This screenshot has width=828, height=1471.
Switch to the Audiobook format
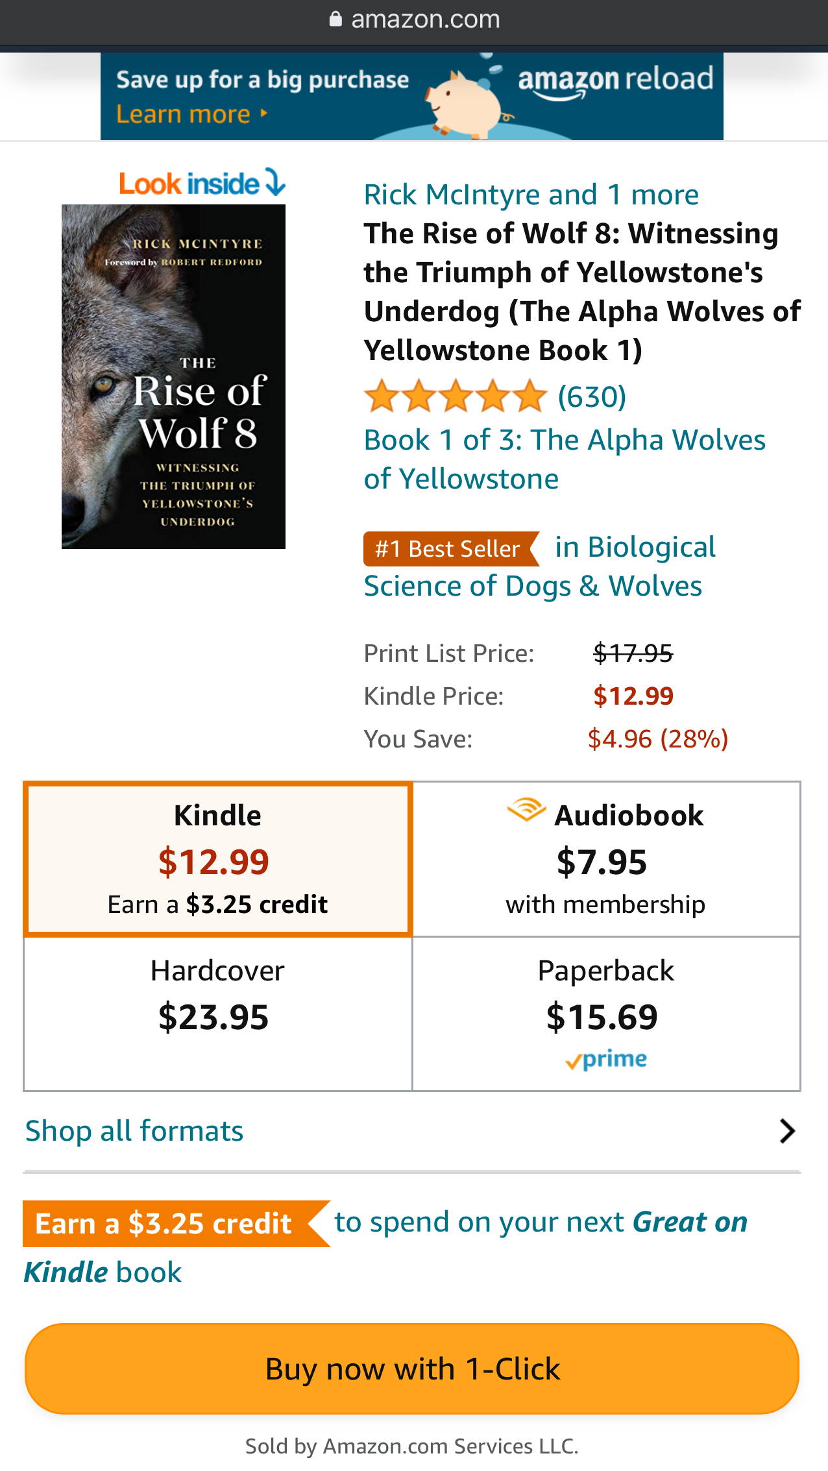[x=605, y=858]
